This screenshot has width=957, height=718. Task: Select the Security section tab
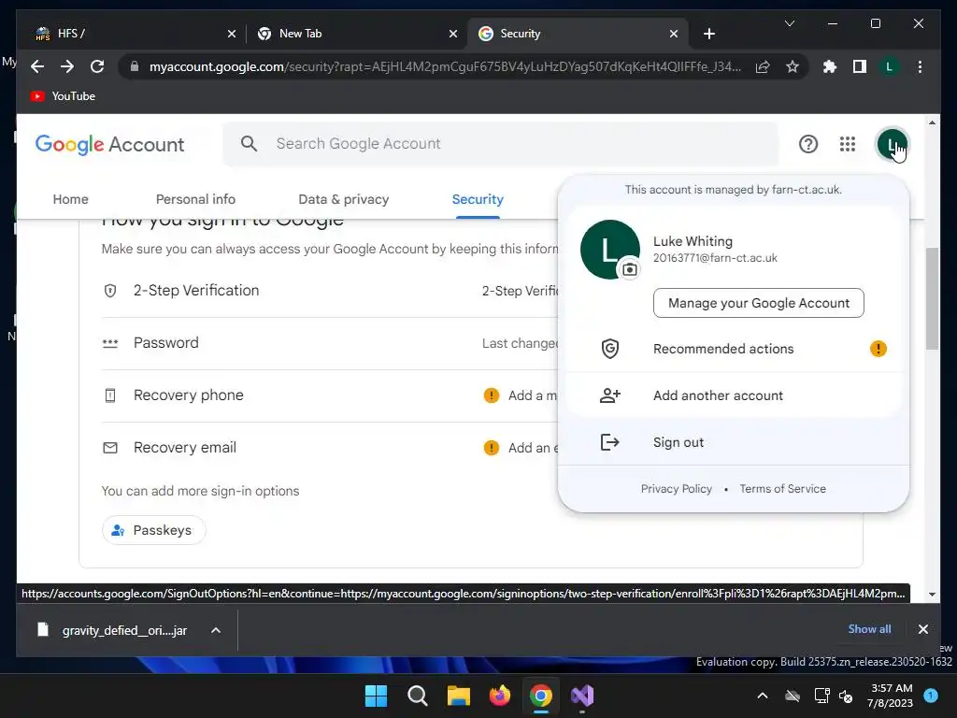pyautogui.click(x=478, y=199)
